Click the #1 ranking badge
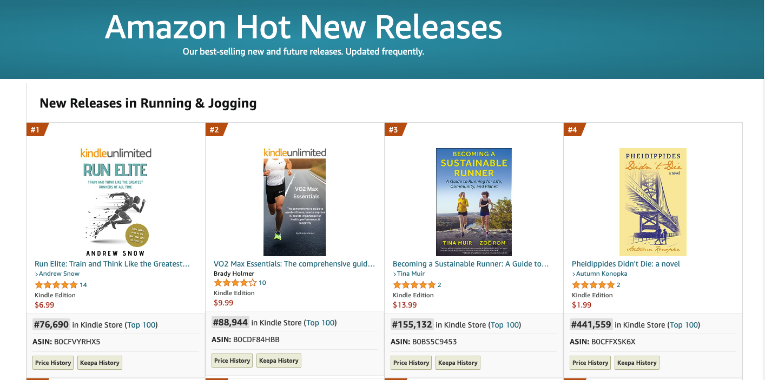The image size is (765, 380). tap(34, 129)
